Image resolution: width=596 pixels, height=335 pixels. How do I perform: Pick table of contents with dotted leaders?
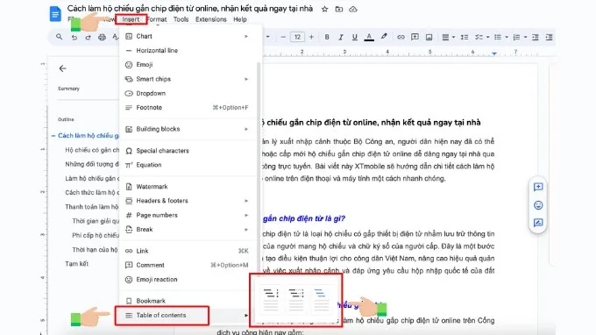coord(296,299)
